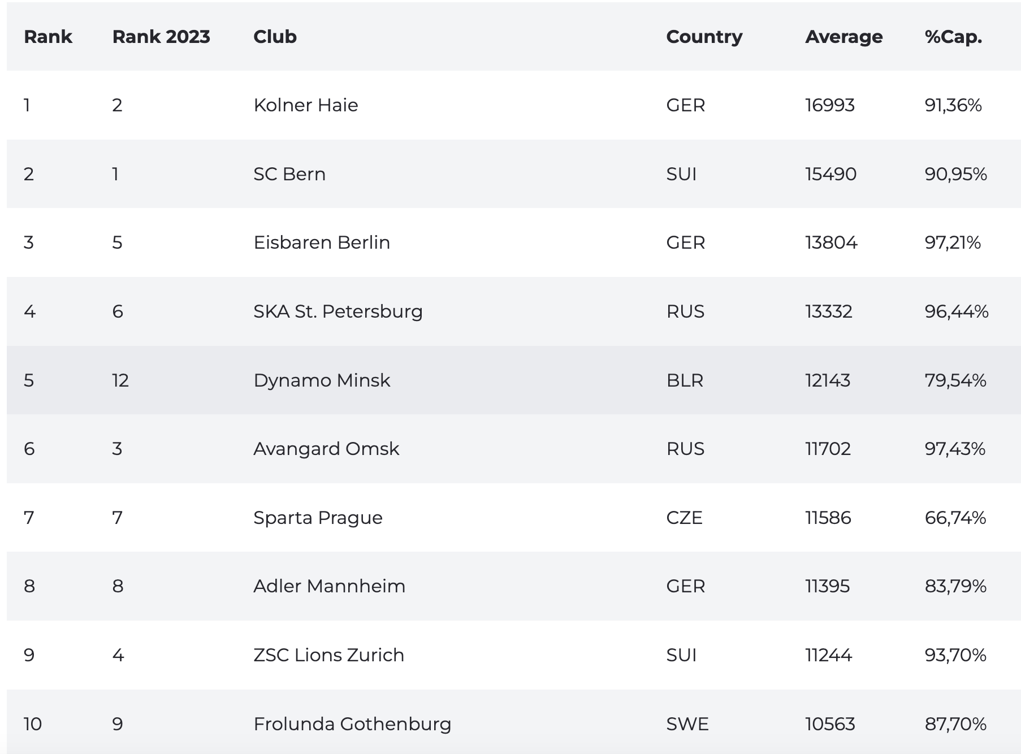Image resolution: width=1021 pixels, height=754 pixels.
Task: Click the BLR country code
Action: [x=685, y=380]
